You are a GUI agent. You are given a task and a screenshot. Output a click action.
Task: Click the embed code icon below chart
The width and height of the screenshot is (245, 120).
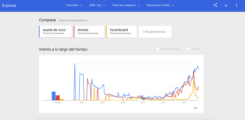coord(195,108)
